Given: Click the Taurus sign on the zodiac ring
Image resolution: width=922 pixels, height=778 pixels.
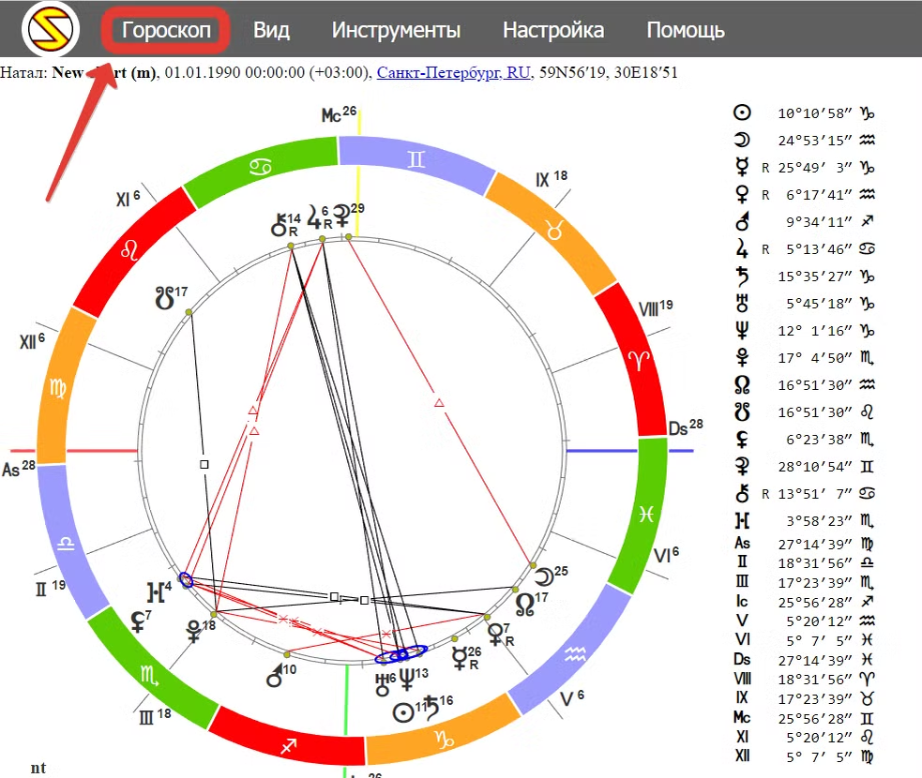Looking at the screenshot, I should [554, 231].
